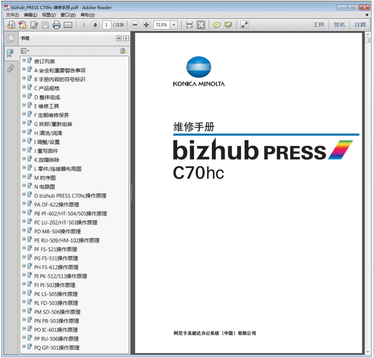Viewport: 374px width, 358px height.
Task: Open bookmark E 维修工具
Action: point(47,106)
